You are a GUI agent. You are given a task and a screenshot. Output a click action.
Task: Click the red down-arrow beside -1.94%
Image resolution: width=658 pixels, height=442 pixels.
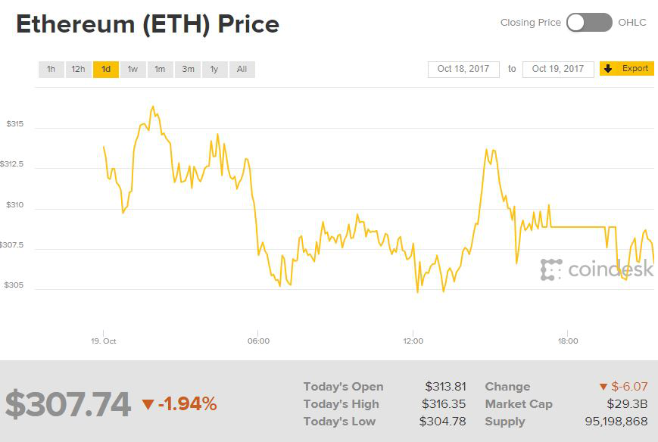click(148, 404)
